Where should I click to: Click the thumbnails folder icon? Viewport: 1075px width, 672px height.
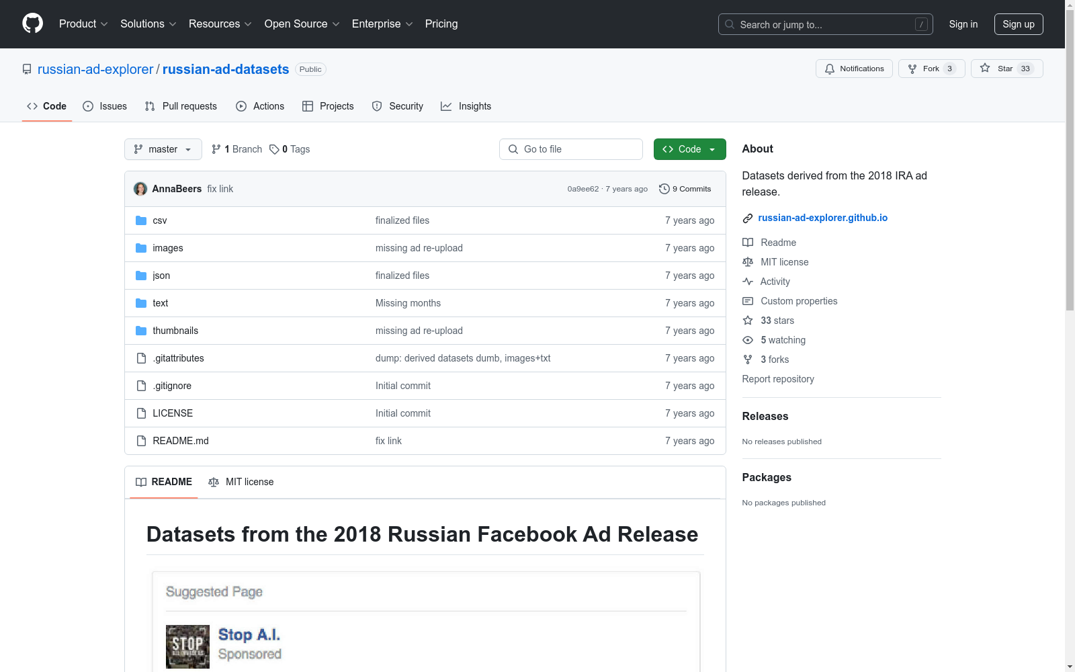tap(141, 331)
